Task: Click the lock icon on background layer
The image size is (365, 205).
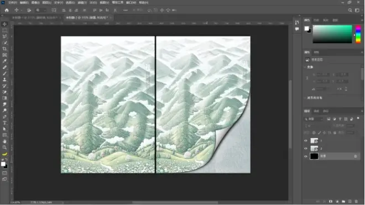Action: pos(356,156)
